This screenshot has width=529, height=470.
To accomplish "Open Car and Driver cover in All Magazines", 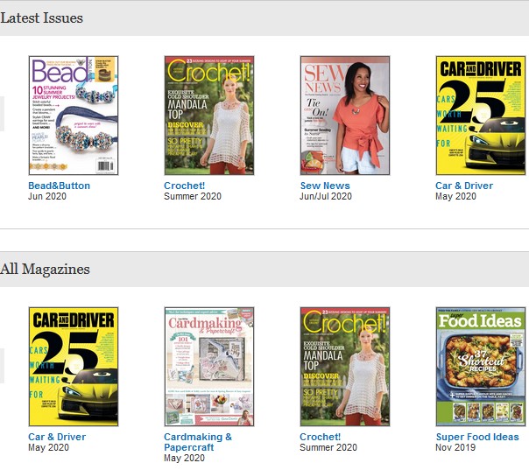I will point(74,367).
